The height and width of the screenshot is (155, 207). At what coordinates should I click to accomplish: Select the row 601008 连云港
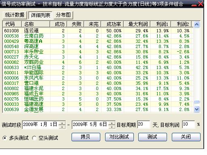pyautogui.click(x=98, y=31)
